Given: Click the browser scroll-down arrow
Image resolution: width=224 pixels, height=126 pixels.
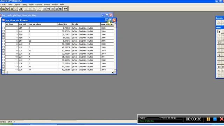Looking at the screenshot, I should click(x=115, y=70).
